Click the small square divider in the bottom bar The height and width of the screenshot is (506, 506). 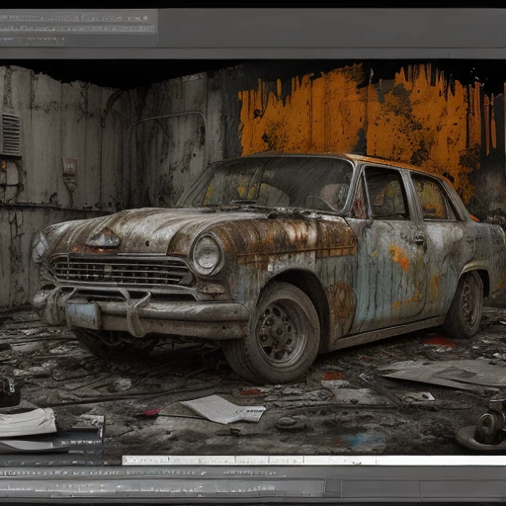pyautogui.click(x=333, y=488)
